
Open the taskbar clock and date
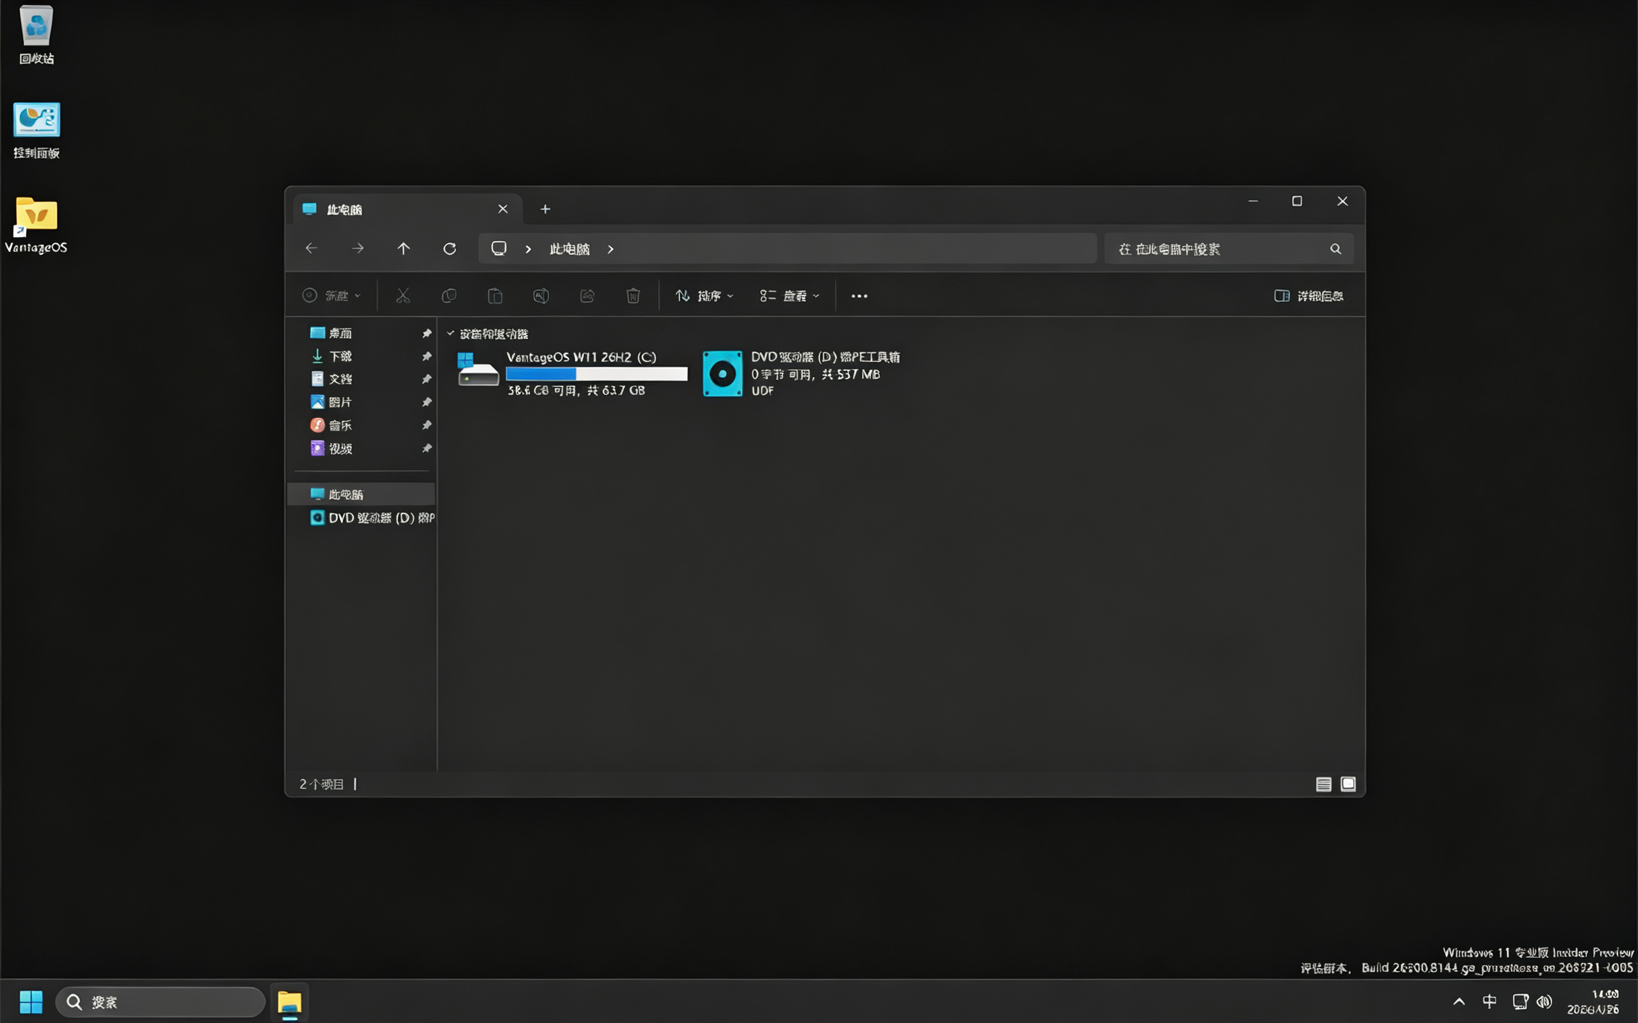tap(1593, 1001)
